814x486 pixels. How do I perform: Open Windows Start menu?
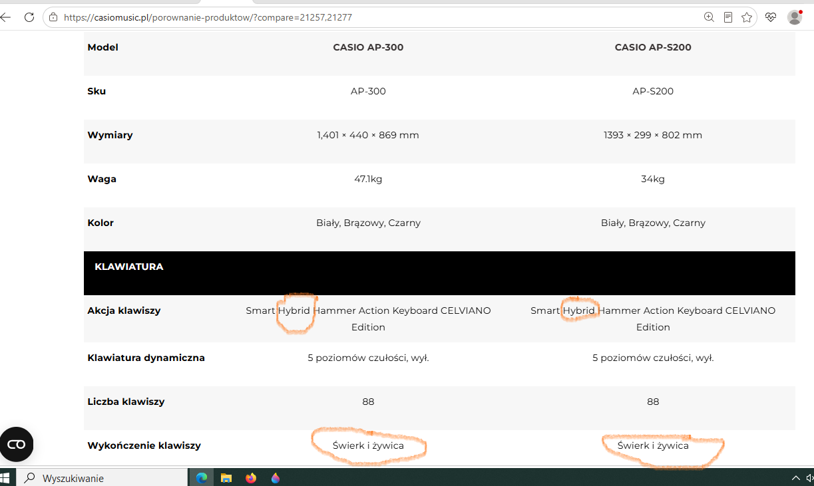pyautogui.click(x=7, y=477)
